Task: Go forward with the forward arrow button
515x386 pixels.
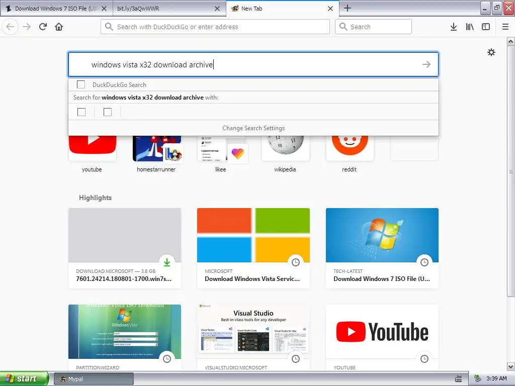Action: [x=27, y=27]
